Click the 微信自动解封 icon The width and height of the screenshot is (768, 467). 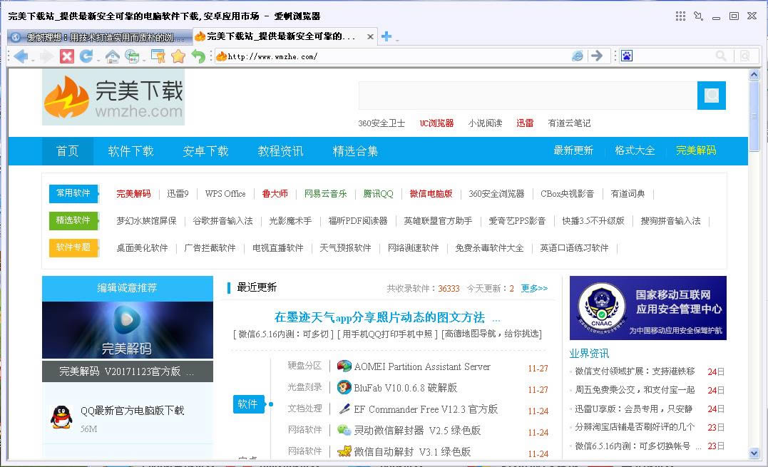click(x=344, y=451)
